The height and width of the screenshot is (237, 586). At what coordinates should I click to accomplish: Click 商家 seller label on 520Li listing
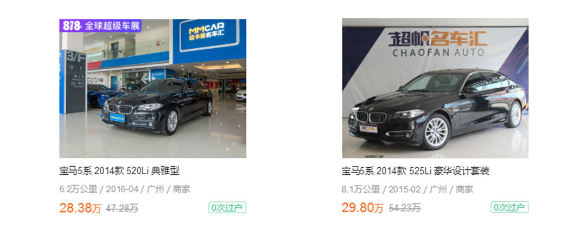[182, 189]
